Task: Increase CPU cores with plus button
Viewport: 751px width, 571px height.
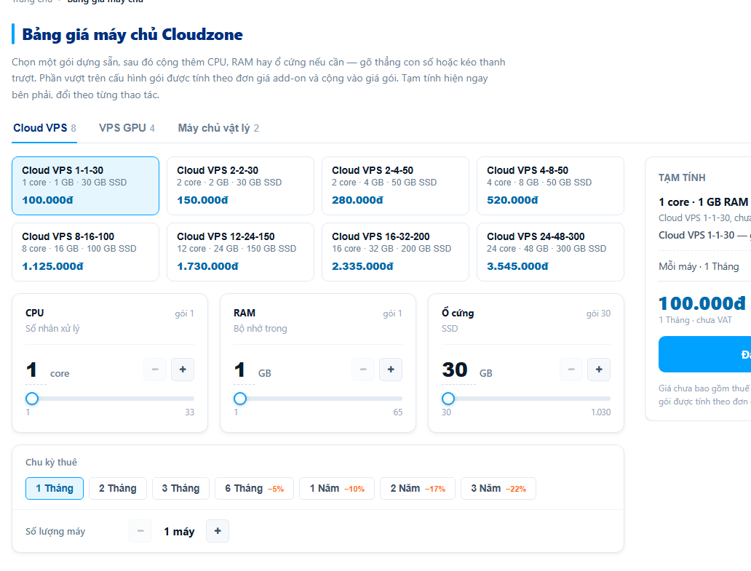Action: 183,370
